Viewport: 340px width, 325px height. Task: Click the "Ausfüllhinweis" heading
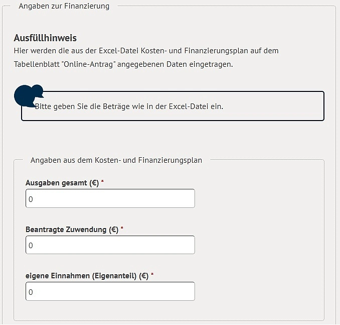pos(45,38)
